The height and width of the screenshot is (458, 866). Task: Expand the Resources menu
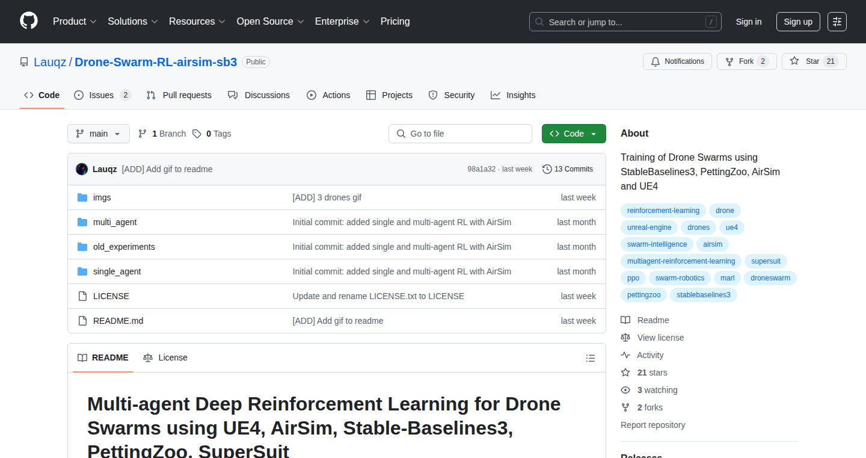click(197, 21)
